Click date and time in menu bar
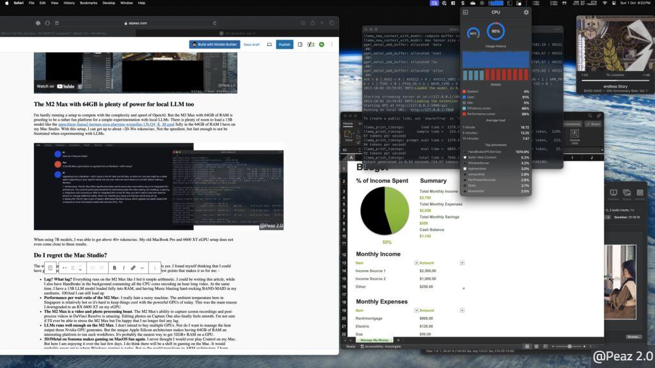655x368 pixels. pyautogui.click(x=635, y=3)
